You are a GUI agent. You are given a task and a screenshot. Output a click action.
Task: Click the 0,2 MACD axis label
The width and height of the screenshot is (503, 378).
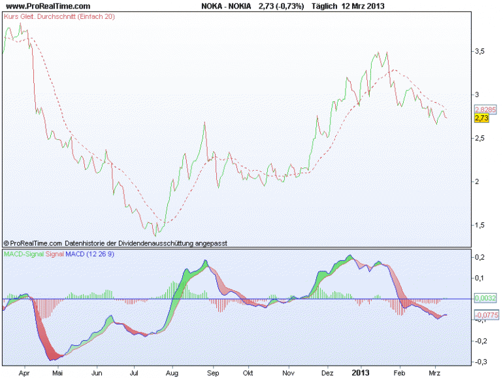pos(479,257)
